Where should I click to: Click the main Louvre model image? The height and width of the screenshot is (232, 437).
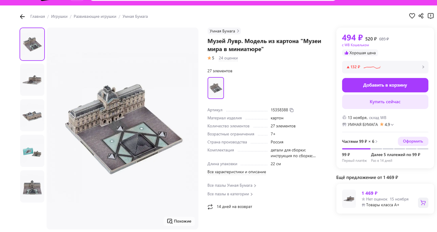pos(123,129)
